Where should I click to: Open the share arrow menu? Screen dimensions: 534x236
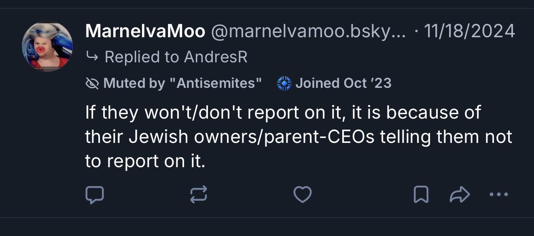(x=460, y=195)
